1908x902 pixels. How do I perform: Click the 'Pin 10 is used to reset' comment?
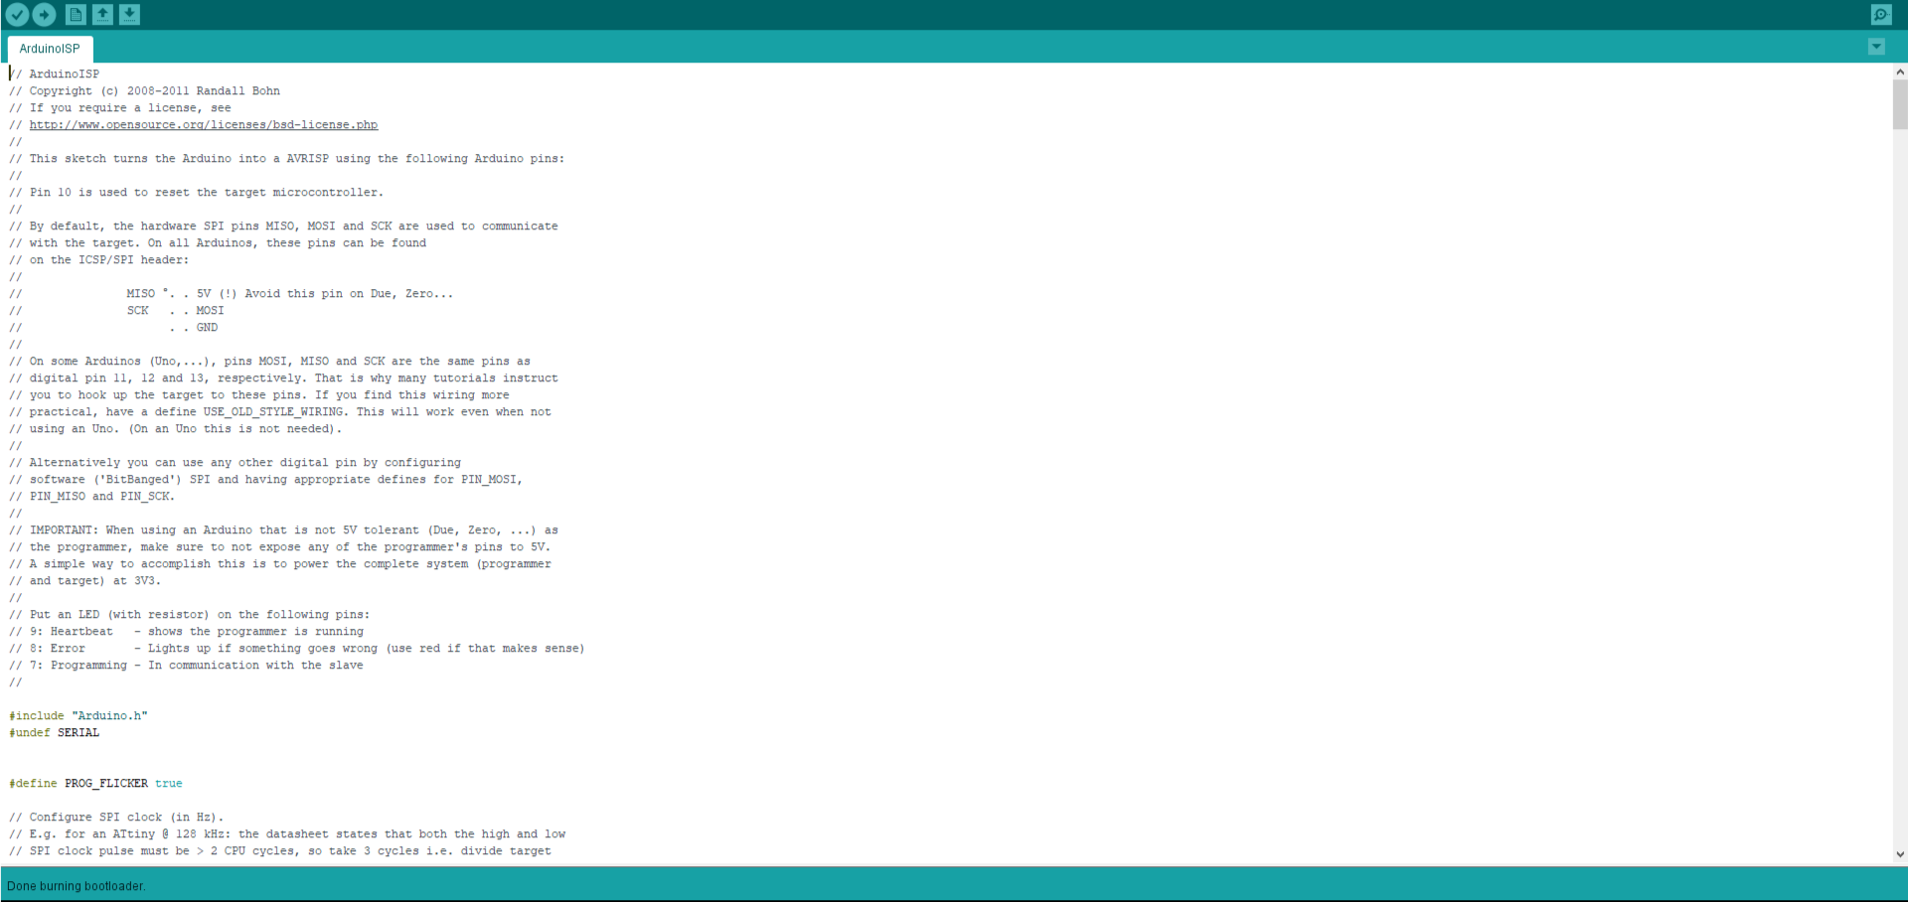pos(197,193)
